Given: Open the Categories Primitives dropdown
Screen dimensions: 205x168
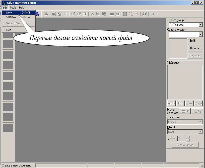Looking at the screenshot, I should [x=200, y=122].
